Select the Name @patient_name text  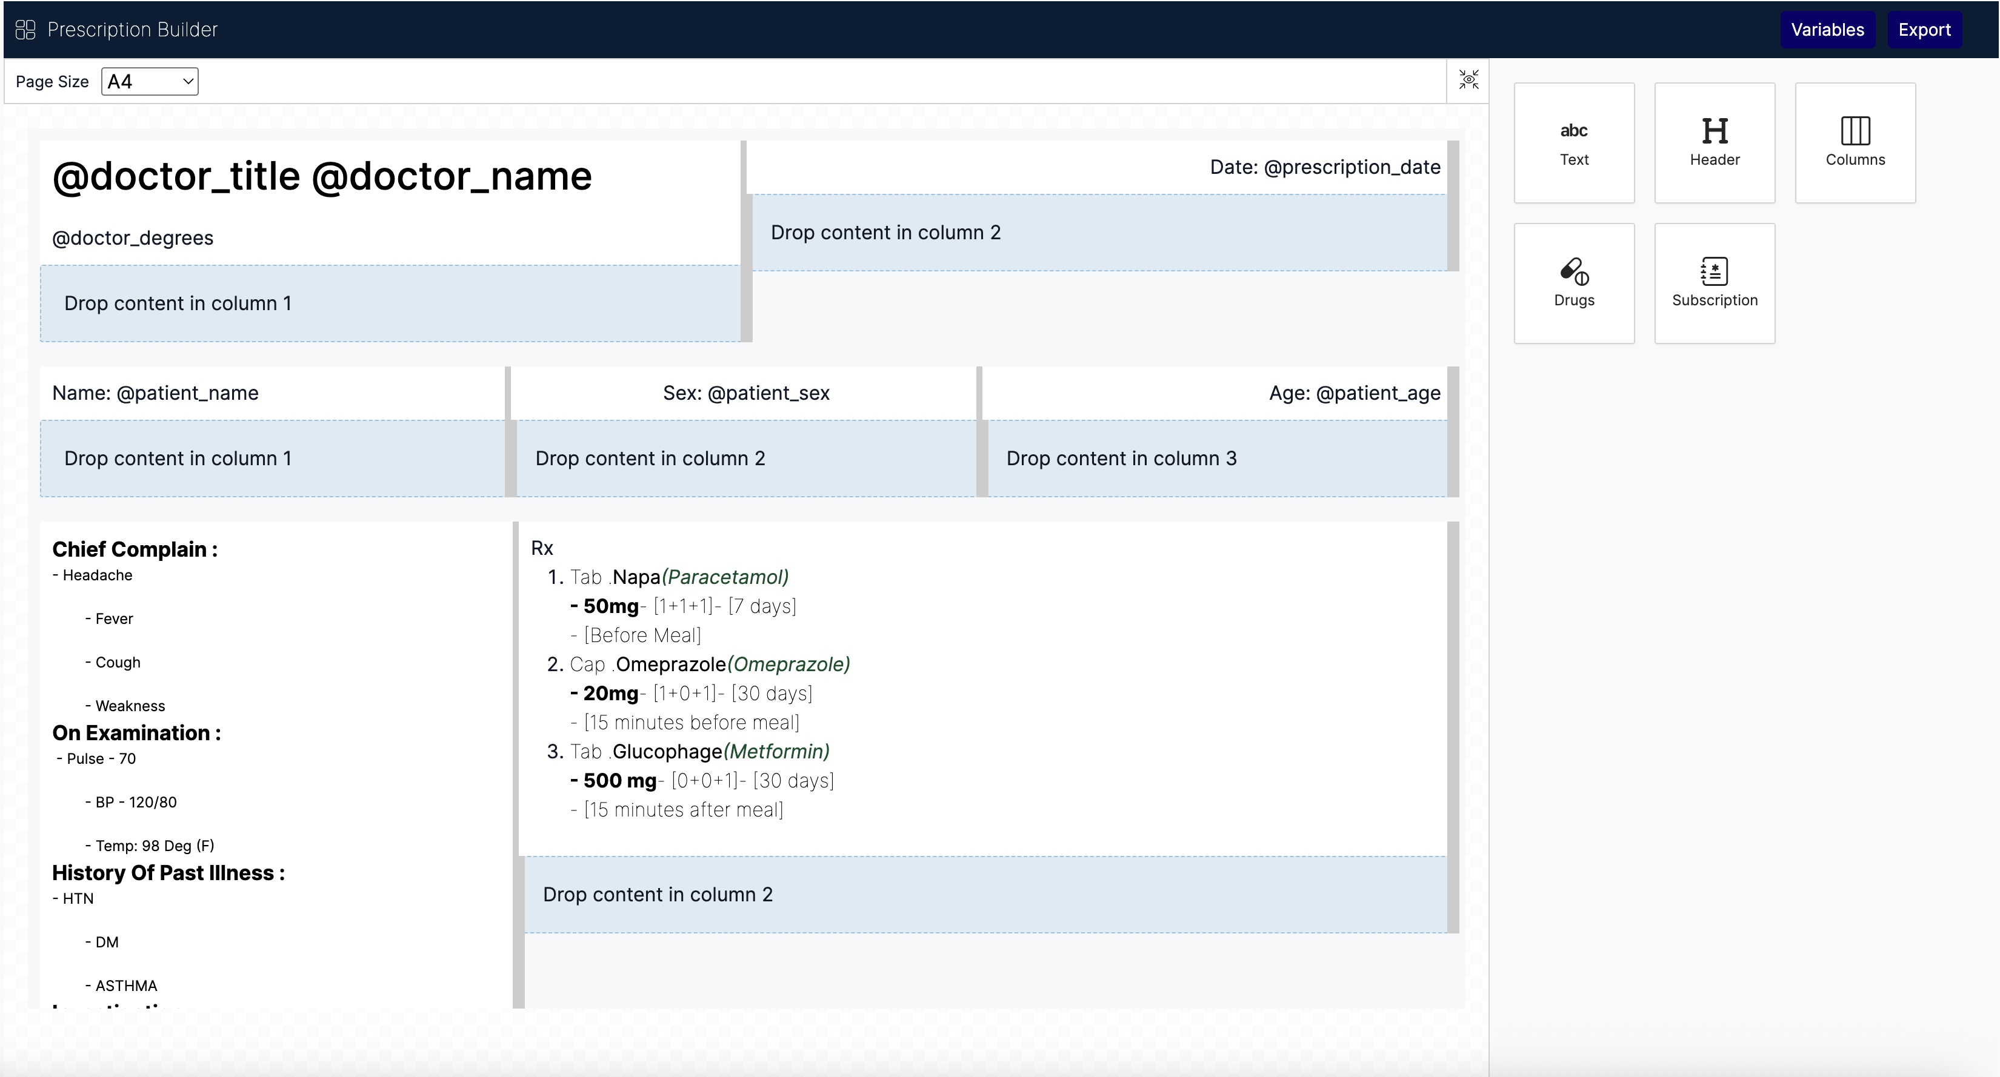click(x=155, y=393)
